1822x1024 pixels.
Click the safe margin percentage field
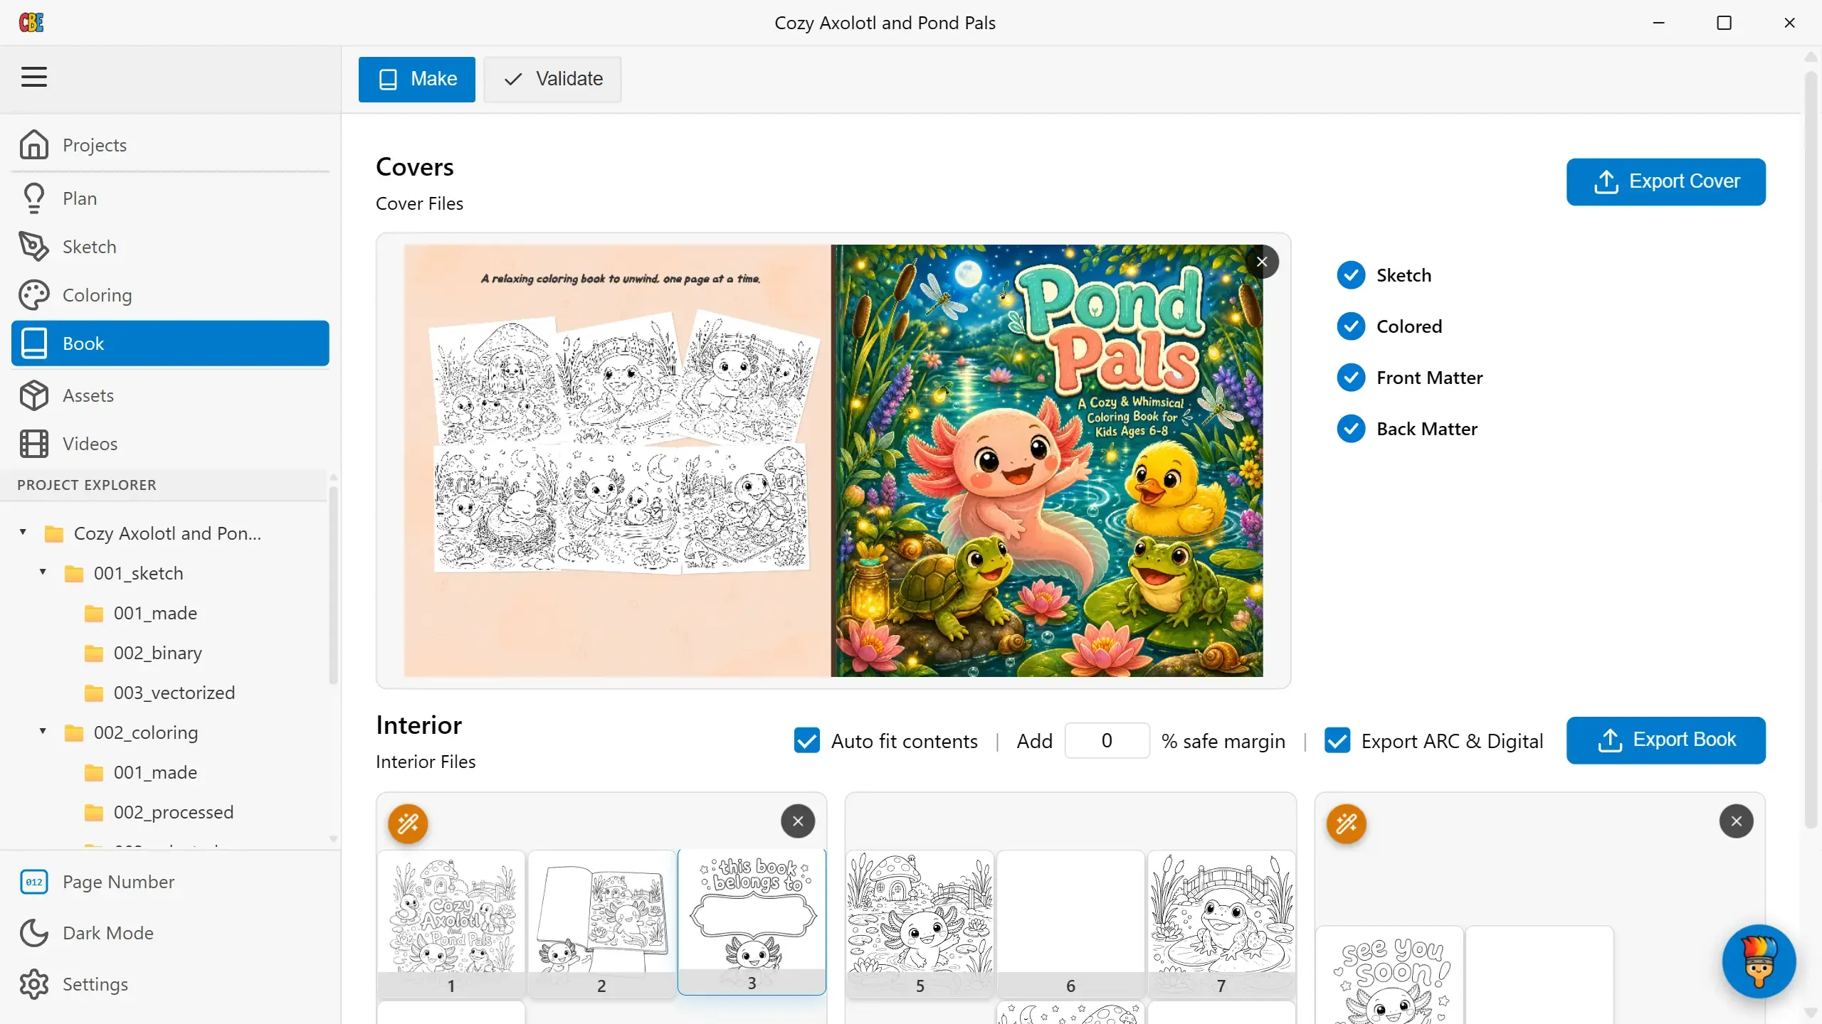(1107, 740)
